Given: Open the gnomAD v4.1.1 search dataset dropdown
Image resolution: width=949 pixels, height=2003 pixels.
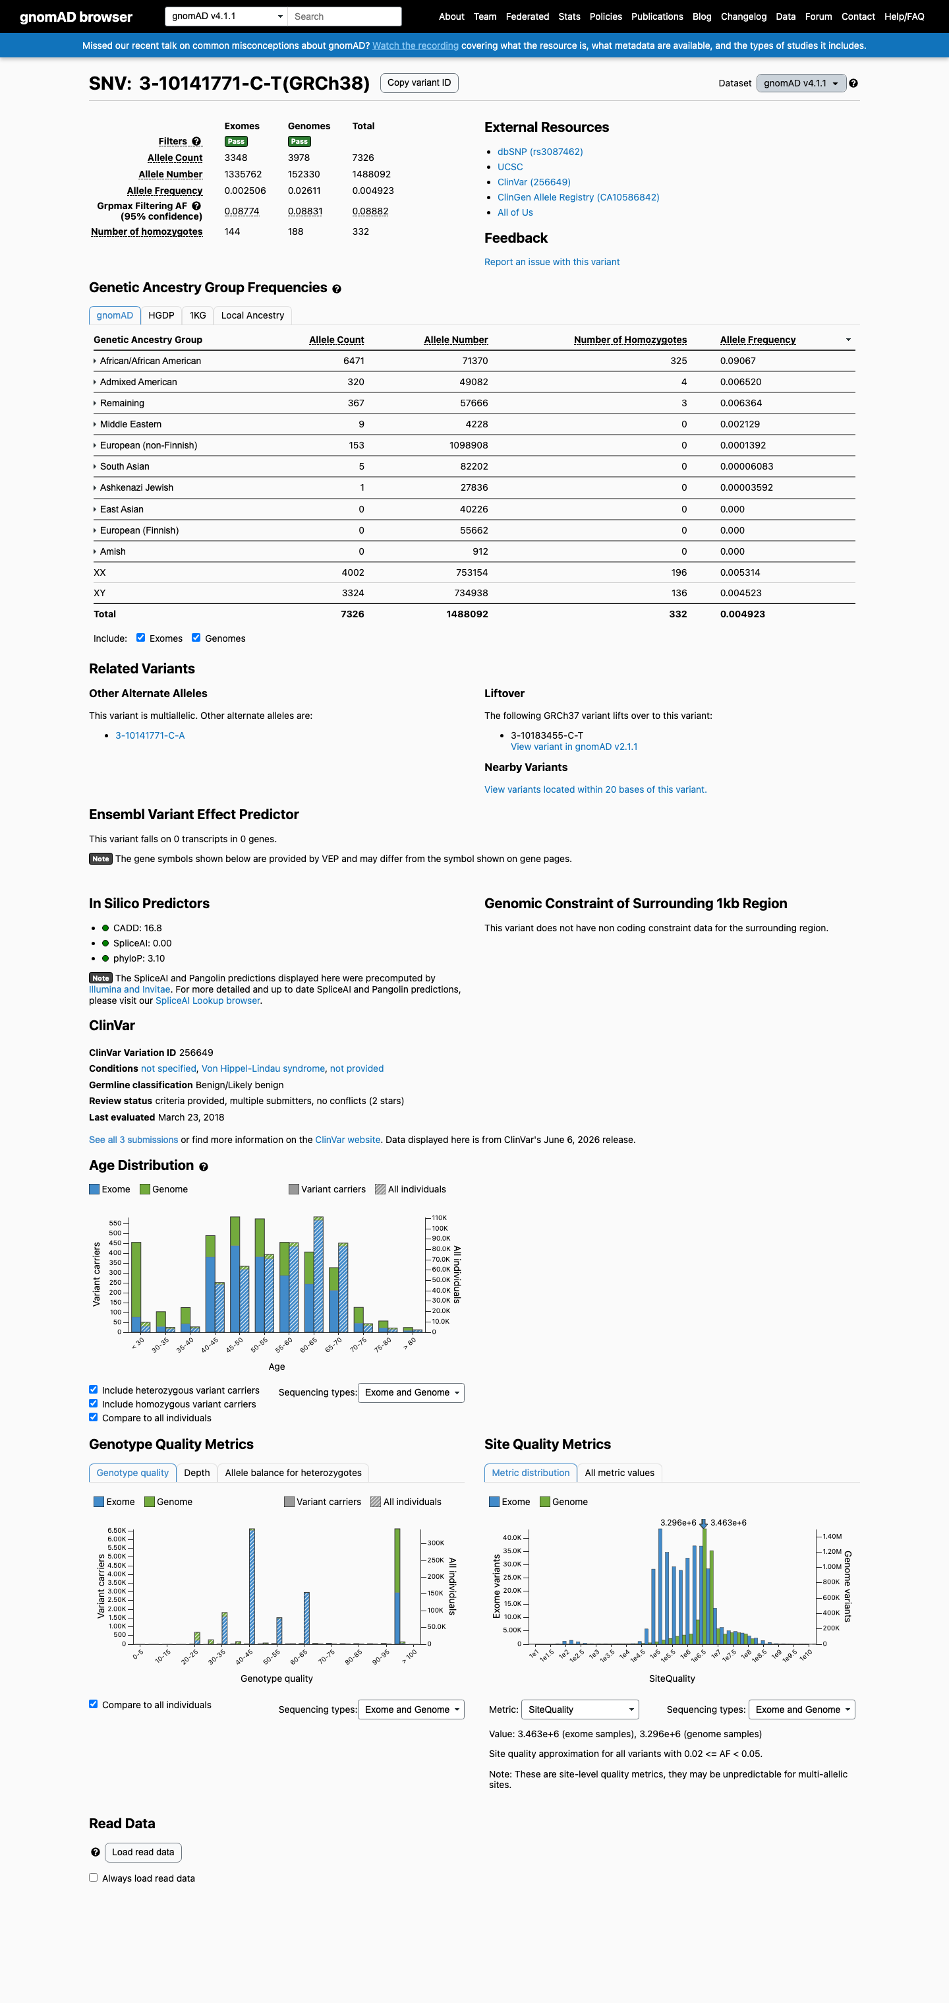Looking at the screenshot, I should pyautogui.click(x=226, y=16).
